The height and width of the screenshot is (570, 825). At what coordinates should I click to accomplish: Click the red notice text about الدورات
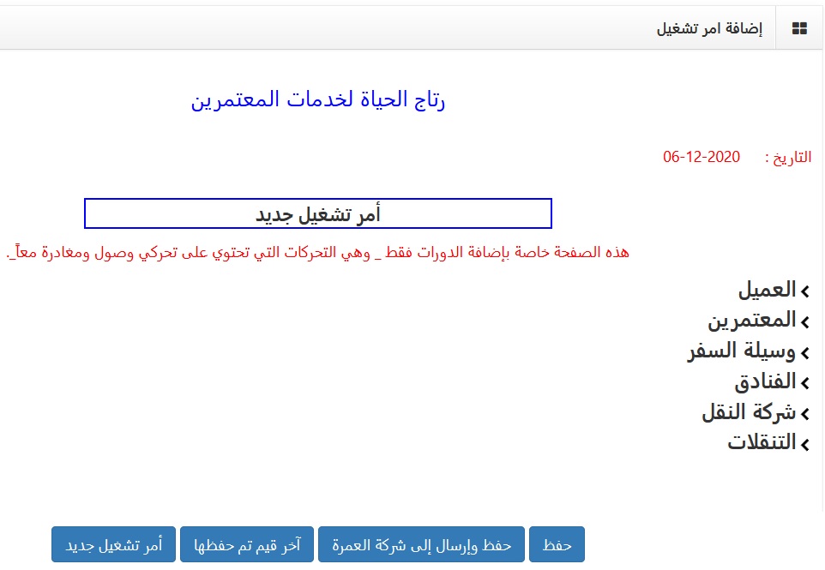(x=317, y=253)
